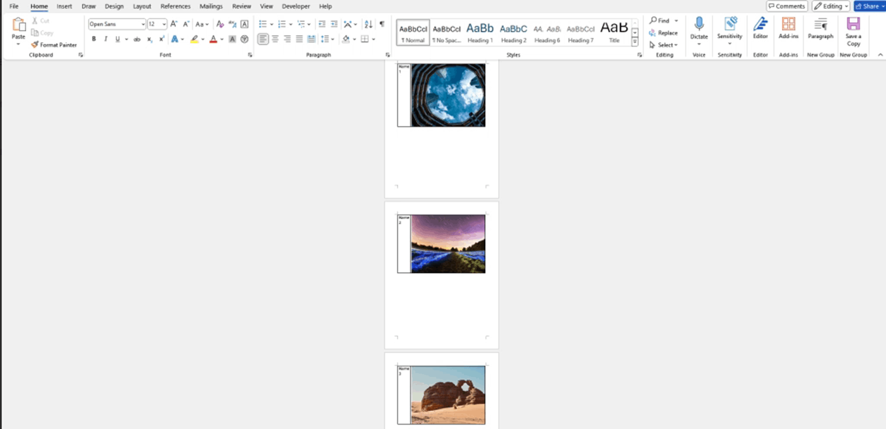Toggle Italic formatting
Screen dimensions: 886x429
click(105, 39)
